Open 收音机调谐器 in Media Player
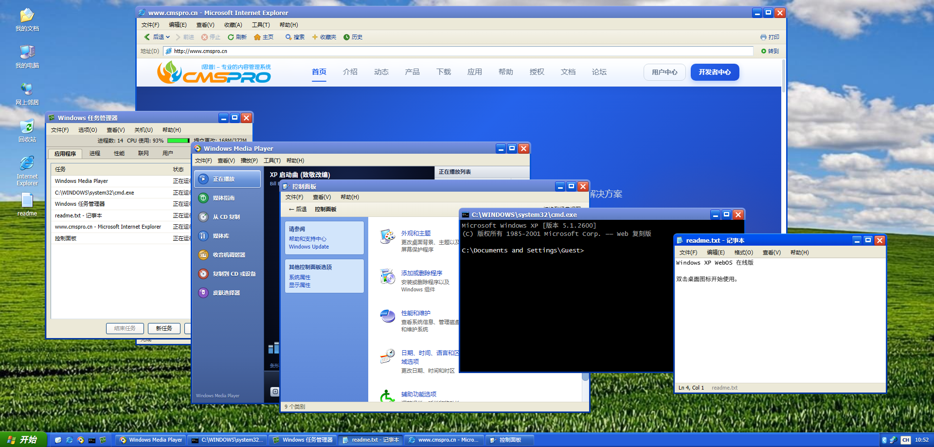934x447 pixels. pos(228,255)
